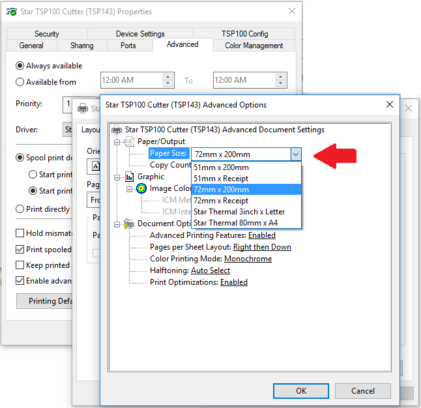The height and width of the screenshot is (408, 421).
Task: Increase the end time with up arrow
Action: [x=281, y=76]
